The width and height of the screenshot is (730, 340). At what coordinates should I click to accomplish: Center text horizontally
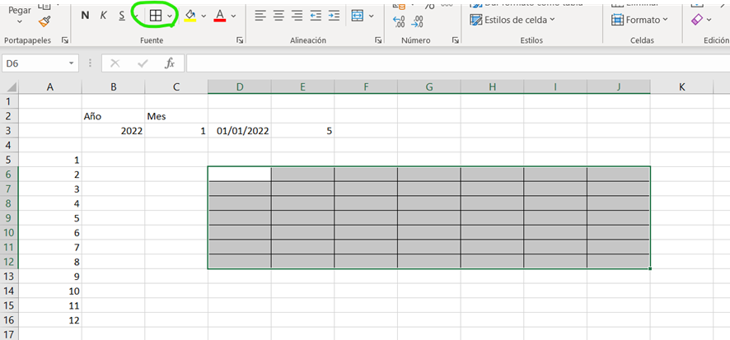278,16
